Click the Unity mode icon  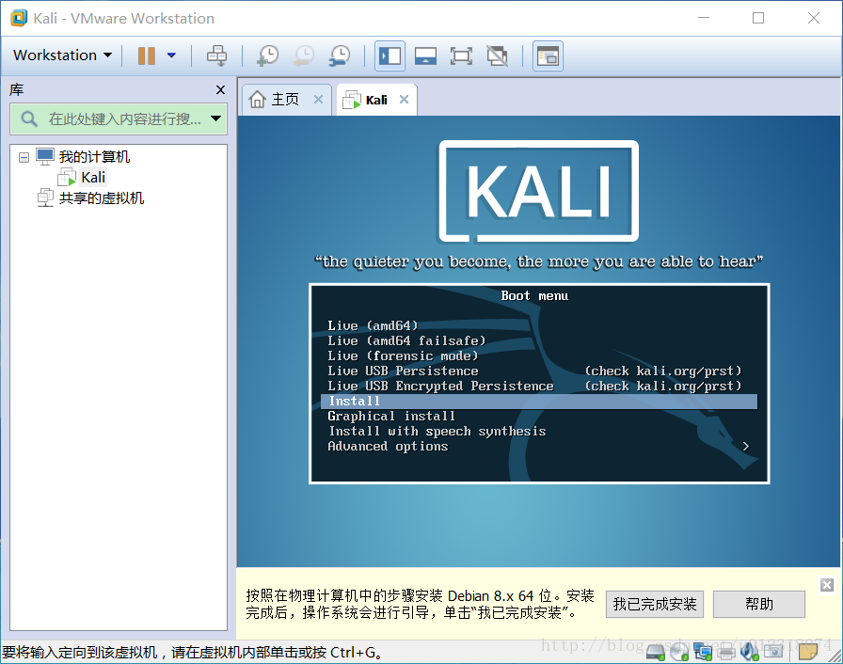[497, 55]
